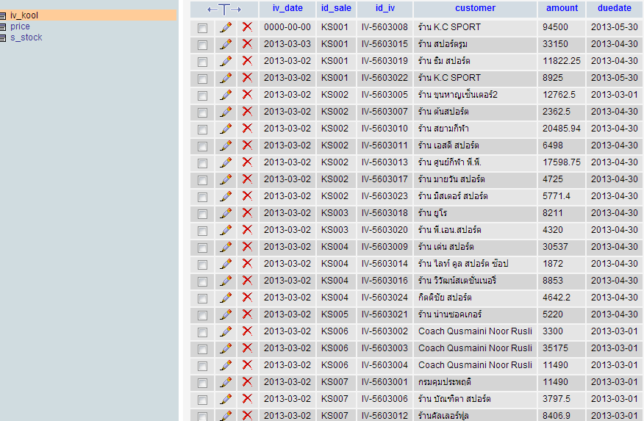Select duedate cell of row IV-5603022
The image size is (644, 421).
[615, 78]
